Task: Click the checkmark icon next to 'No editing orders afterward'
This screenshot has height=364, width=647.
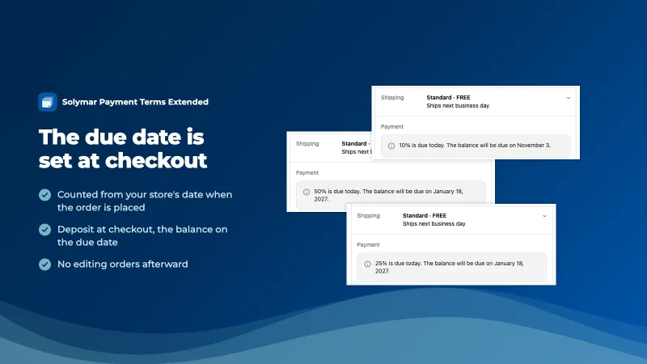Action: tap(45, 265)
